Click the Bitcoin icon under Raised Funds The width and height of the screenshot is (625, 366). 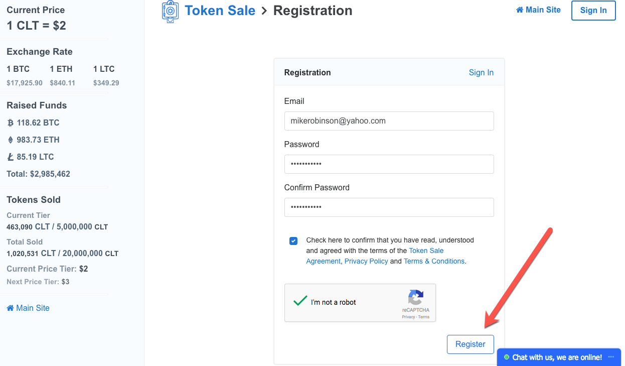coord(11,123)
